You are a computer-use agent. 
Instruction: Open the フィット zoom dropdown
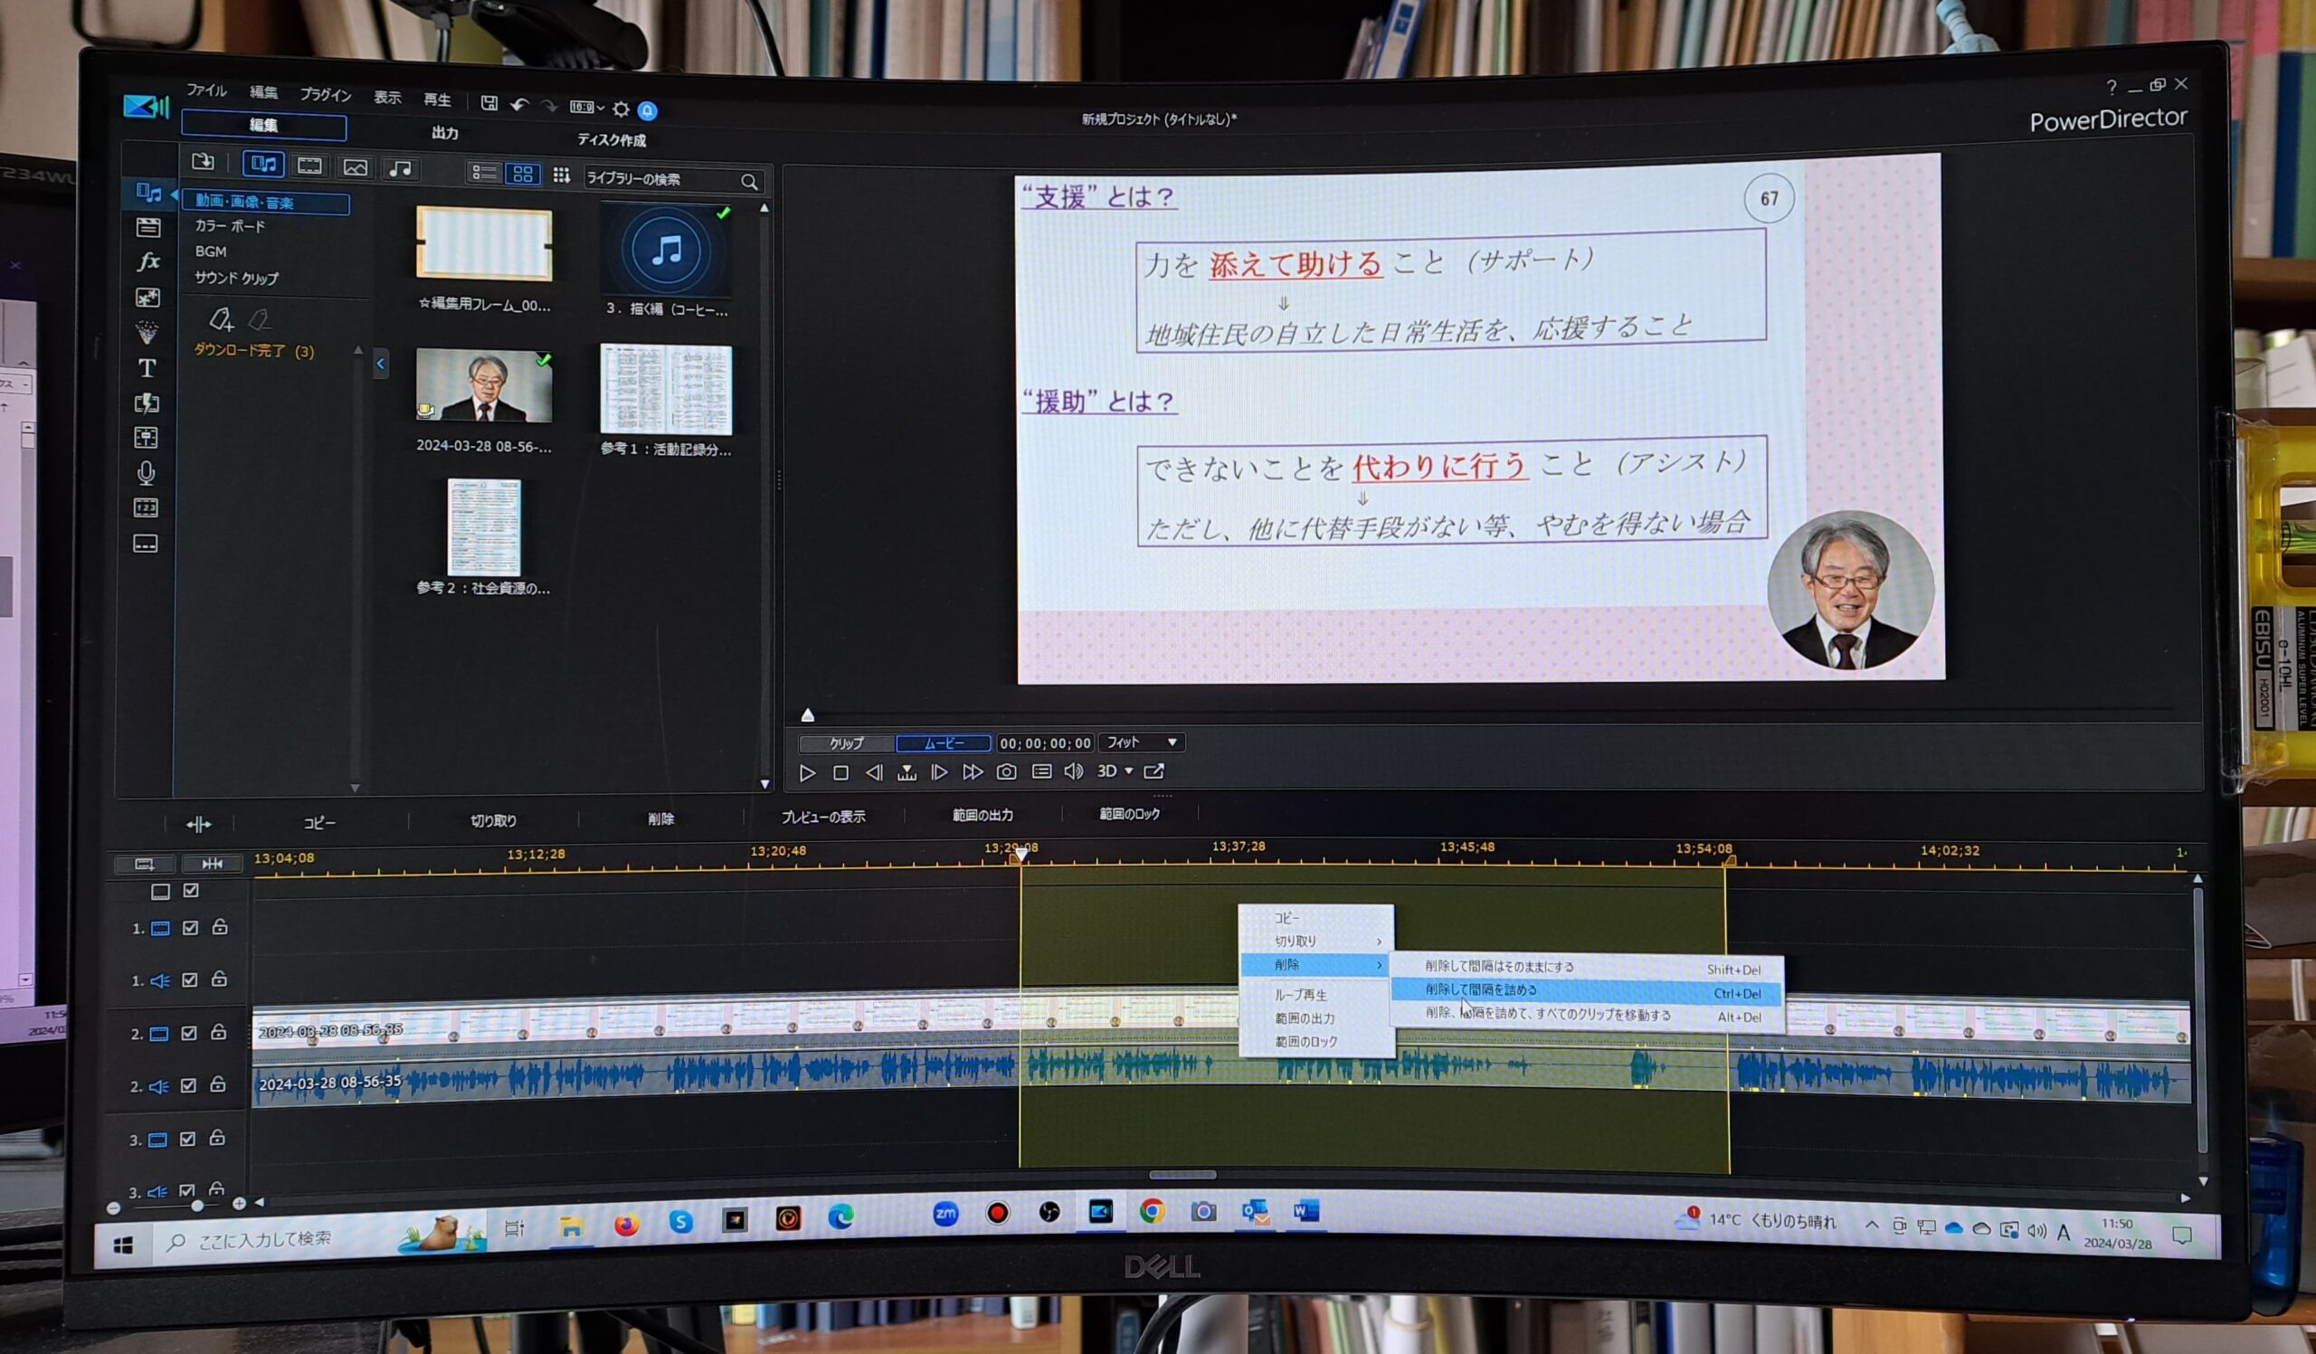1142,743
